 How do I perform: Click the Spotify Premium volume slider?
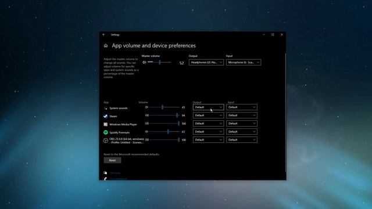[164, 132]
